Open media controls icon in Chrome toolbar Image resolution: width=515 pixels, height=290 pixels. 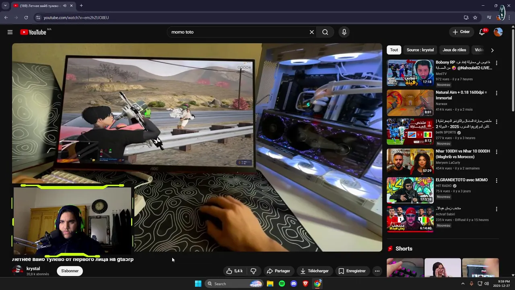(x=489, y=18)
